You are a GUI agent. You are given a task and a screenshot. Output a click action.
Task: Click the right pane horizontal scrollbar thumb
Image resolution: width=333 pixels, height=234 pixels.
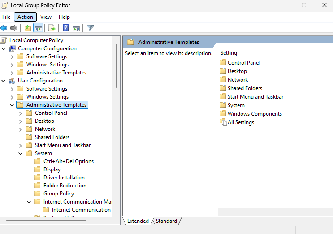246,212
